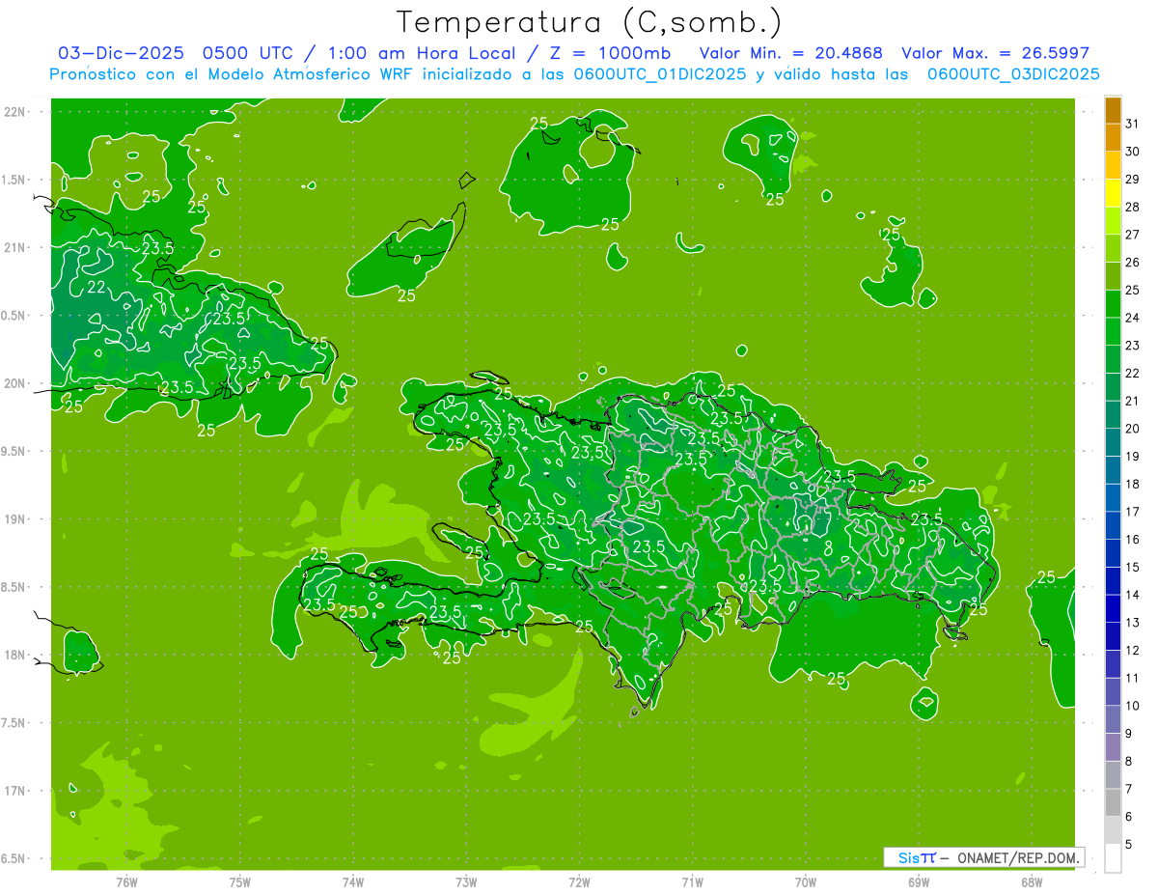Click the "0500 UTC" time text
Screen dimensions: 1158x895
point(249,53)
